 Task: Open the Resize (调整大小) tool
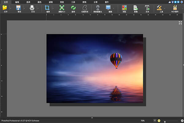tap(62, 7)
